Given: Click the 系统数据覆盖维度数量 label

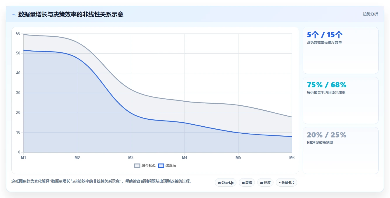Looking at the screenshot, I should 324,43.
